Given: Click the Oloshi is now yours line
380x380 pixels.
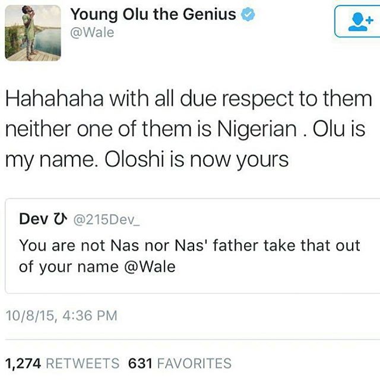Looking at the screenshot, I should pyautogui.click(x=197, y=160).
